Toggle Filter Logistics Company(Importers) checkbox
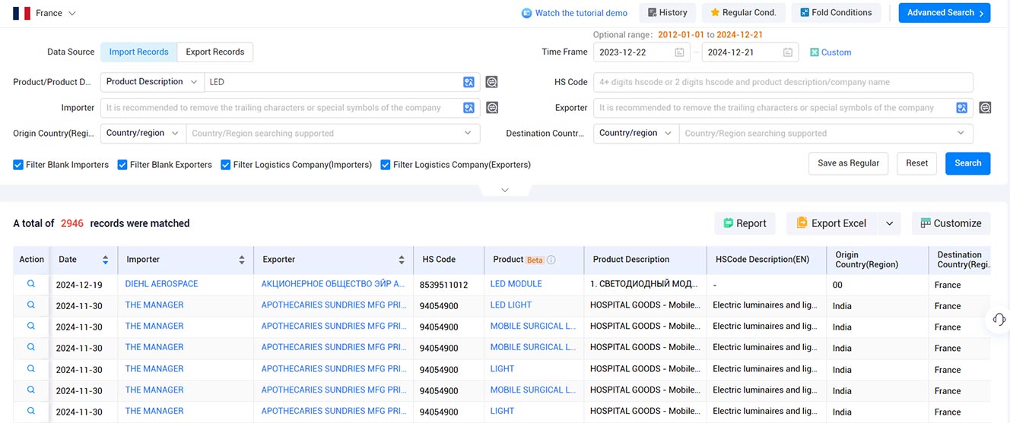Viewport: 1010px width, 423px height. click(x=226, y=165)
